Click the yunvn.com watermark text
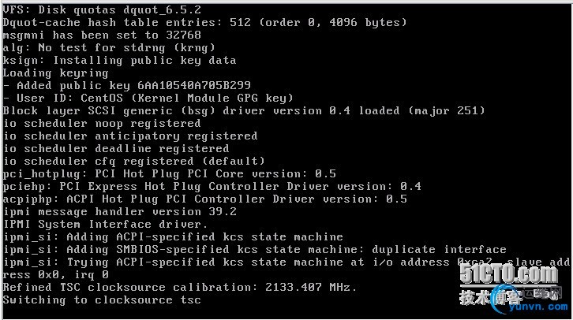 pos(538,307)
